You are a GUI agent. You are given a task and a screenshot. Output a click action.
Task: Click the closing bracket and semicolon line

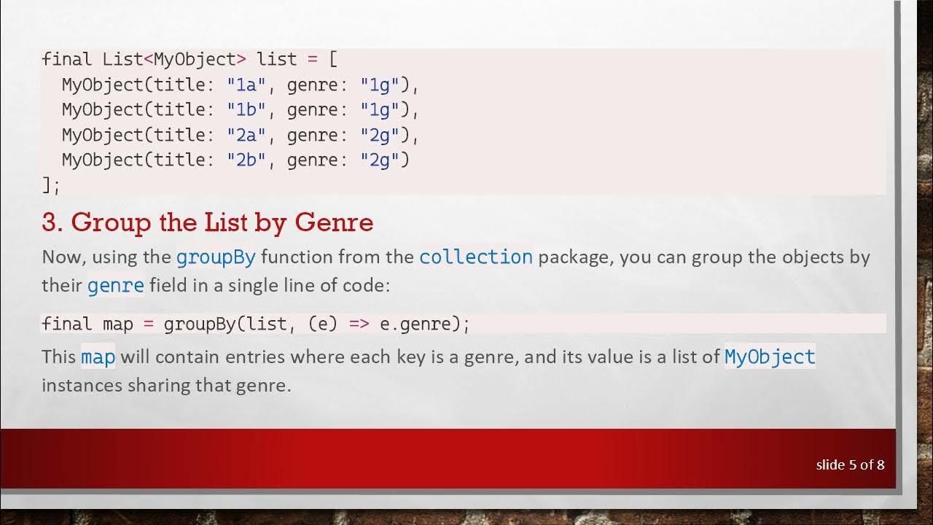51,185
